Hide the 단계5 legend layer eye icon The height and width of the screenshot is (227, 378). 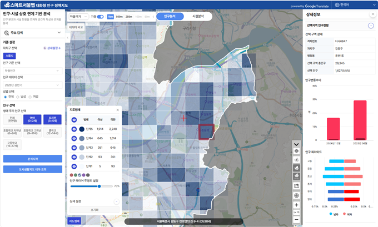point(73,129)
